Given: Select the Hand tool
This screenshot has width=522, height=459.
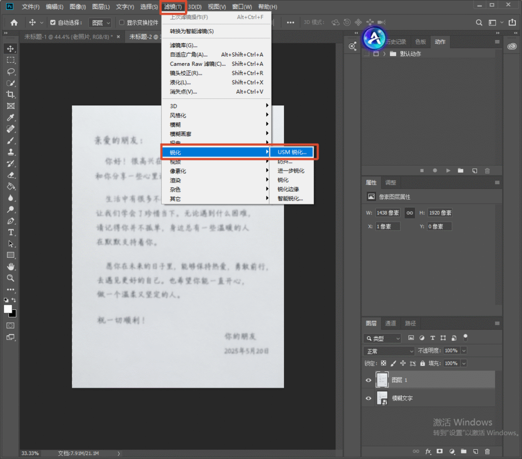Looking at the screenshot, I should [11, 267].
